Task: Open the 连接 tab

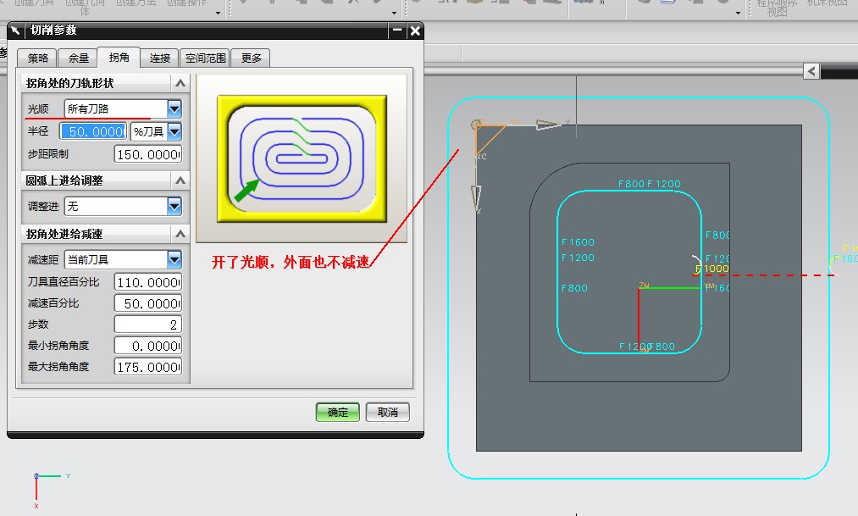Action: point(160,58)
